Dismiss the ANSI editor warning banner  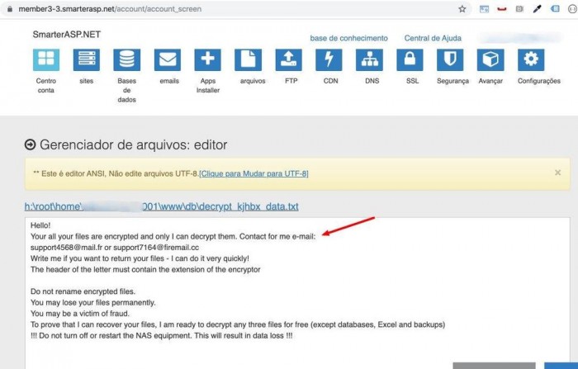(x=557, y=173)
